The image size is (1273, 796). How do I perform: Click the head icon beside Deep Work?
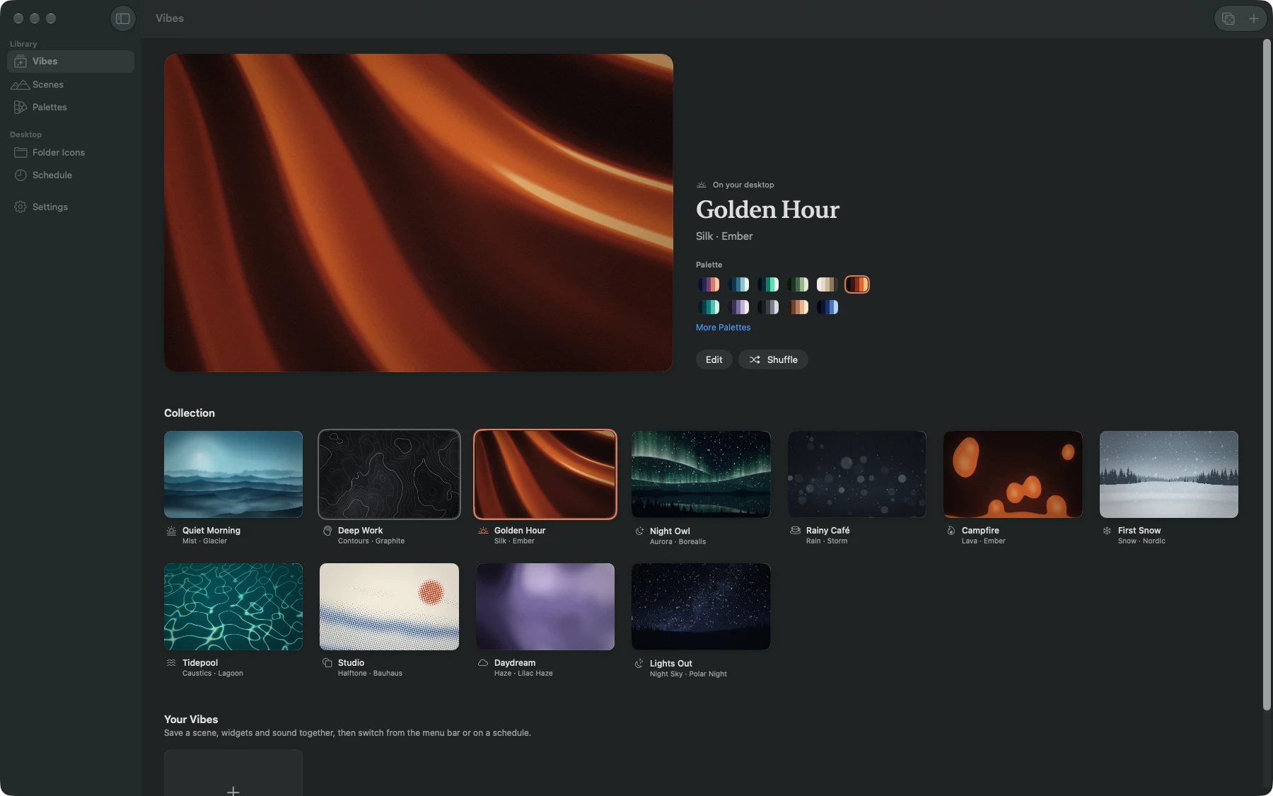327,531
